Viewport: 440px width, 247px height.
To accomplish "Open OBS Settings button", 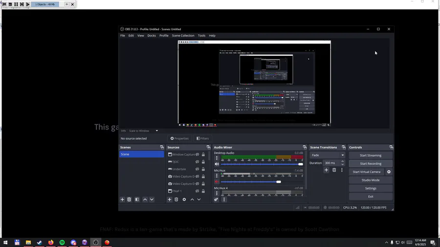I will (371, 188).
